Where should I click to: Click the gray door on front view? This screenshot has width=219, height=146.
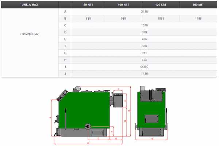152,119
